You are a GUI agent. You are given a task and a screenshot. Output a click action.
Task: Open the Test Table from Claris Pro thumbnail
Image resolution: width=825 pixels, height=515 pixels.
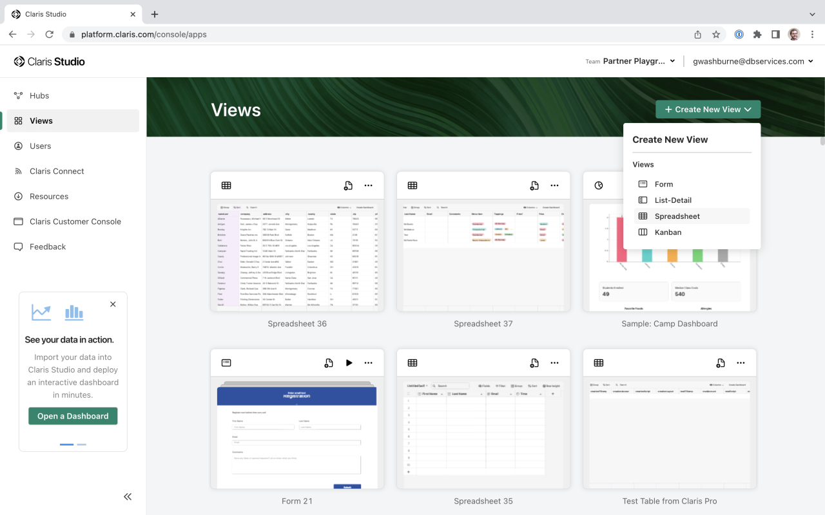pyautogui.click(x=670, y=433)
